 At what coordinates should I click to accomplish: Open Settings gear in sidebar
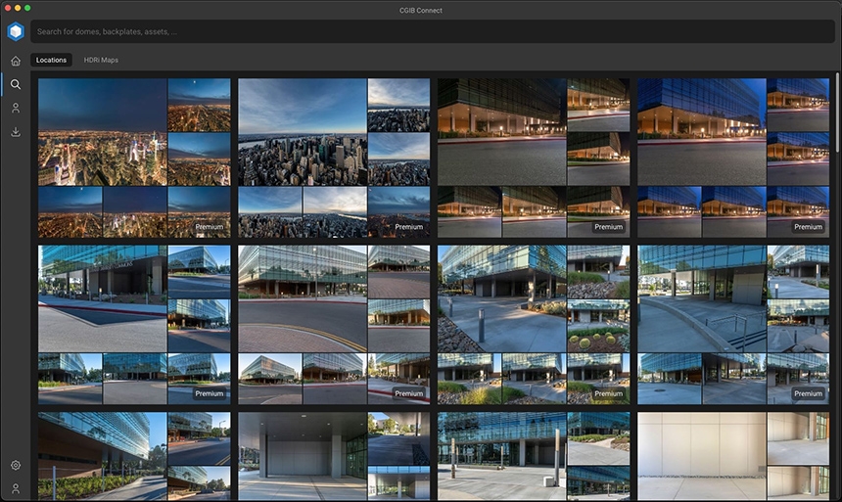(x=16, y=465)
